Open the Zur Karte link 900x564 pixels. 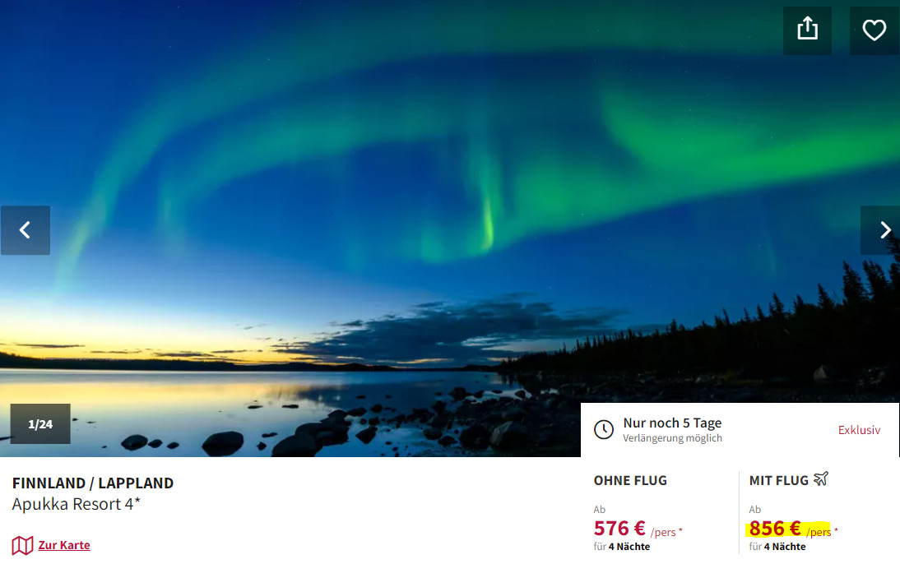64,545
